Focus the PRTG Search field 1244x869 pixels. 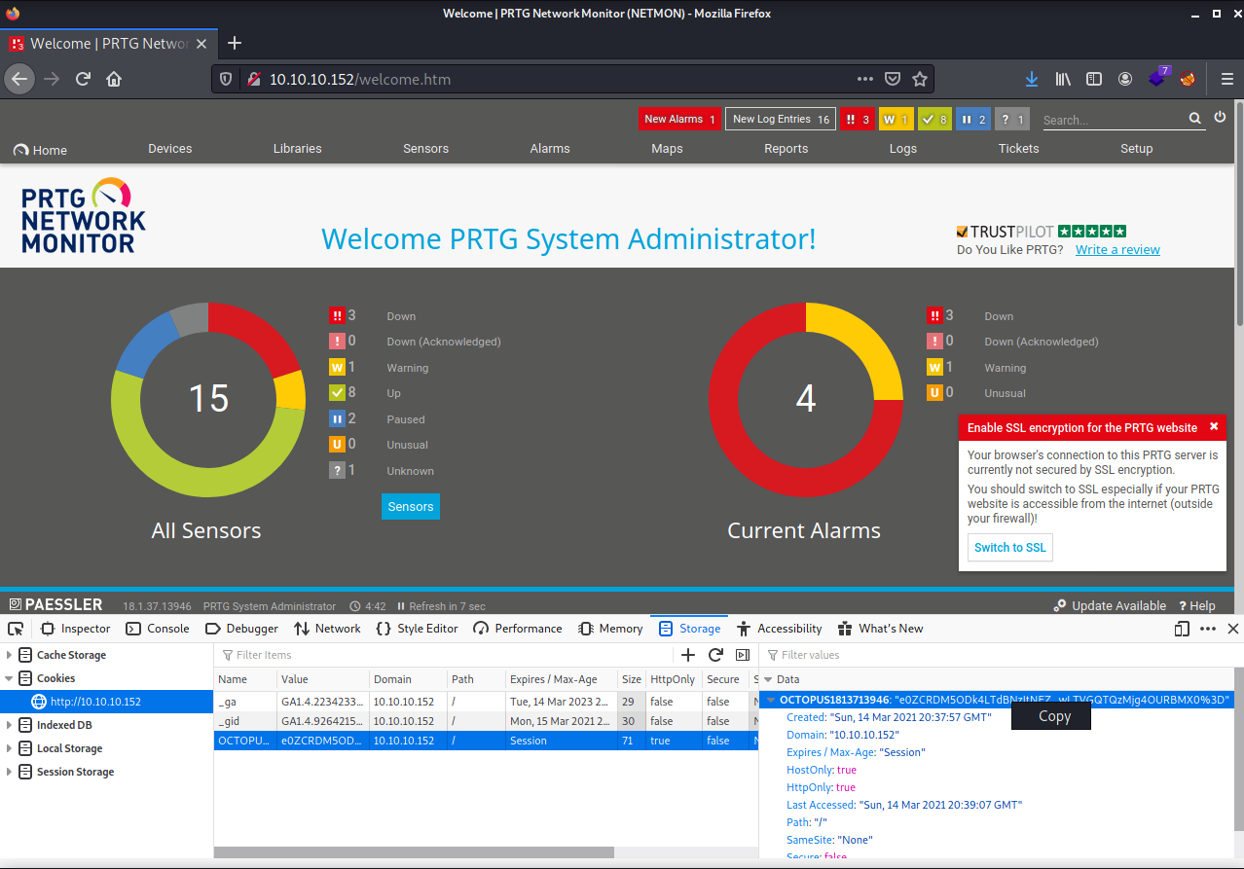pos(1113,120)
